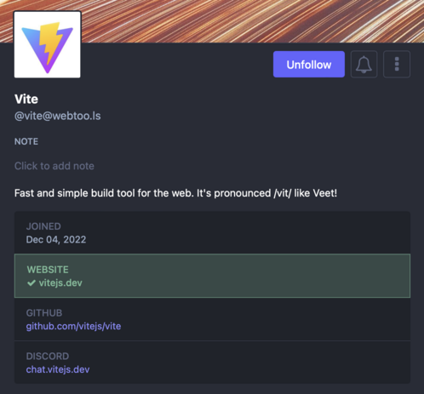Click the Dec 04, 2022 join date
This screenshot has width=424, height=394.
coord(56,240)
